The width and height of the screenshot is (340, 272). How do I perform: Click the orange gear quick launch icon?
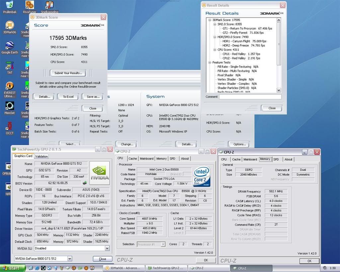coord(86,268)
